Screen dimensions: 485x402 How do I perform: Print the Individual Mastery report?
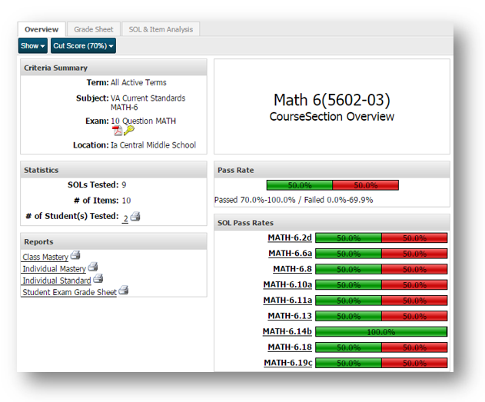coord(93,267)
